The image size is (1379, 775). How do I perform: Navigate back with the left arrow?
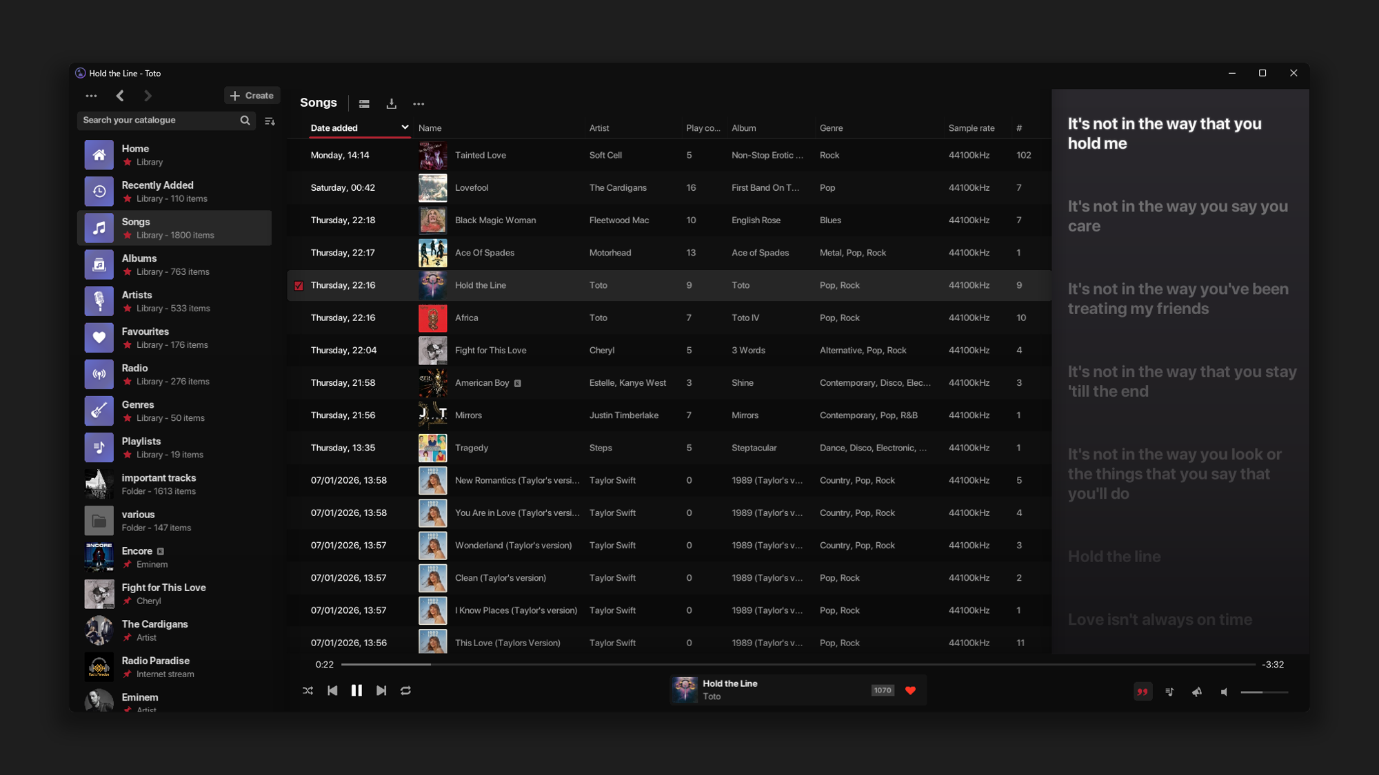pyautogui.click(x=120, y=96)
